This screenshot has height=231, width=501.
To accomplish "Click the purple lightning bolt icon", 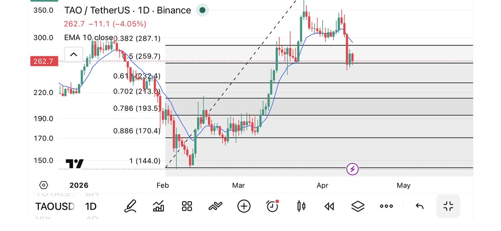I will click(x=353, y=169).
